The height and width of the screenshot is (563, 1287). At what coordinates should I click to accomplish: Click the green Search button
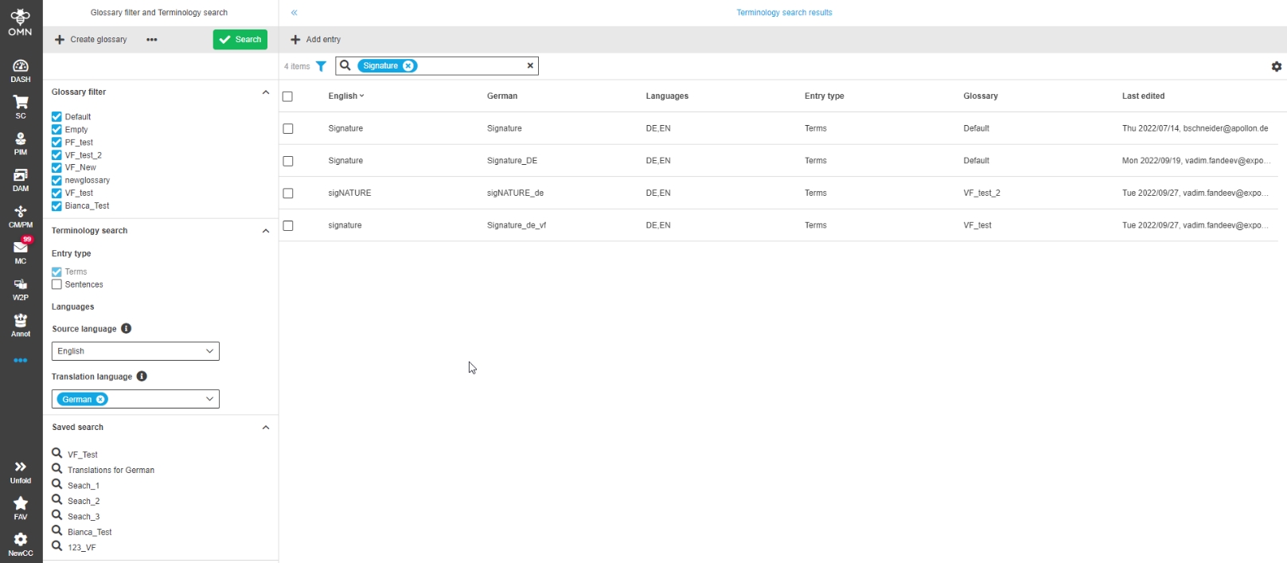click(240, 40)
